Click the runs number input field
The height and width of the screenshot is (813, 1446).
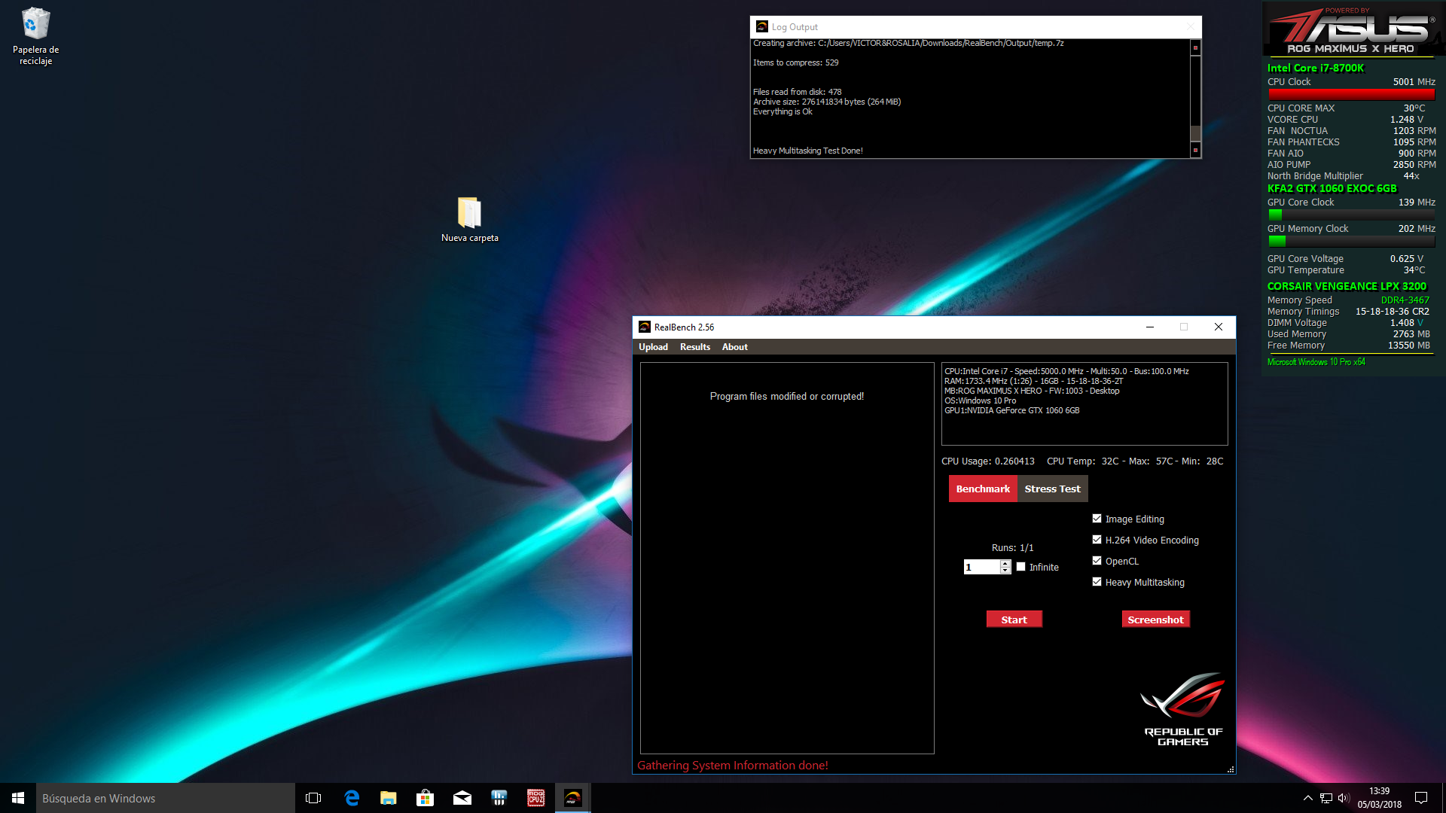tap(981, 567)
